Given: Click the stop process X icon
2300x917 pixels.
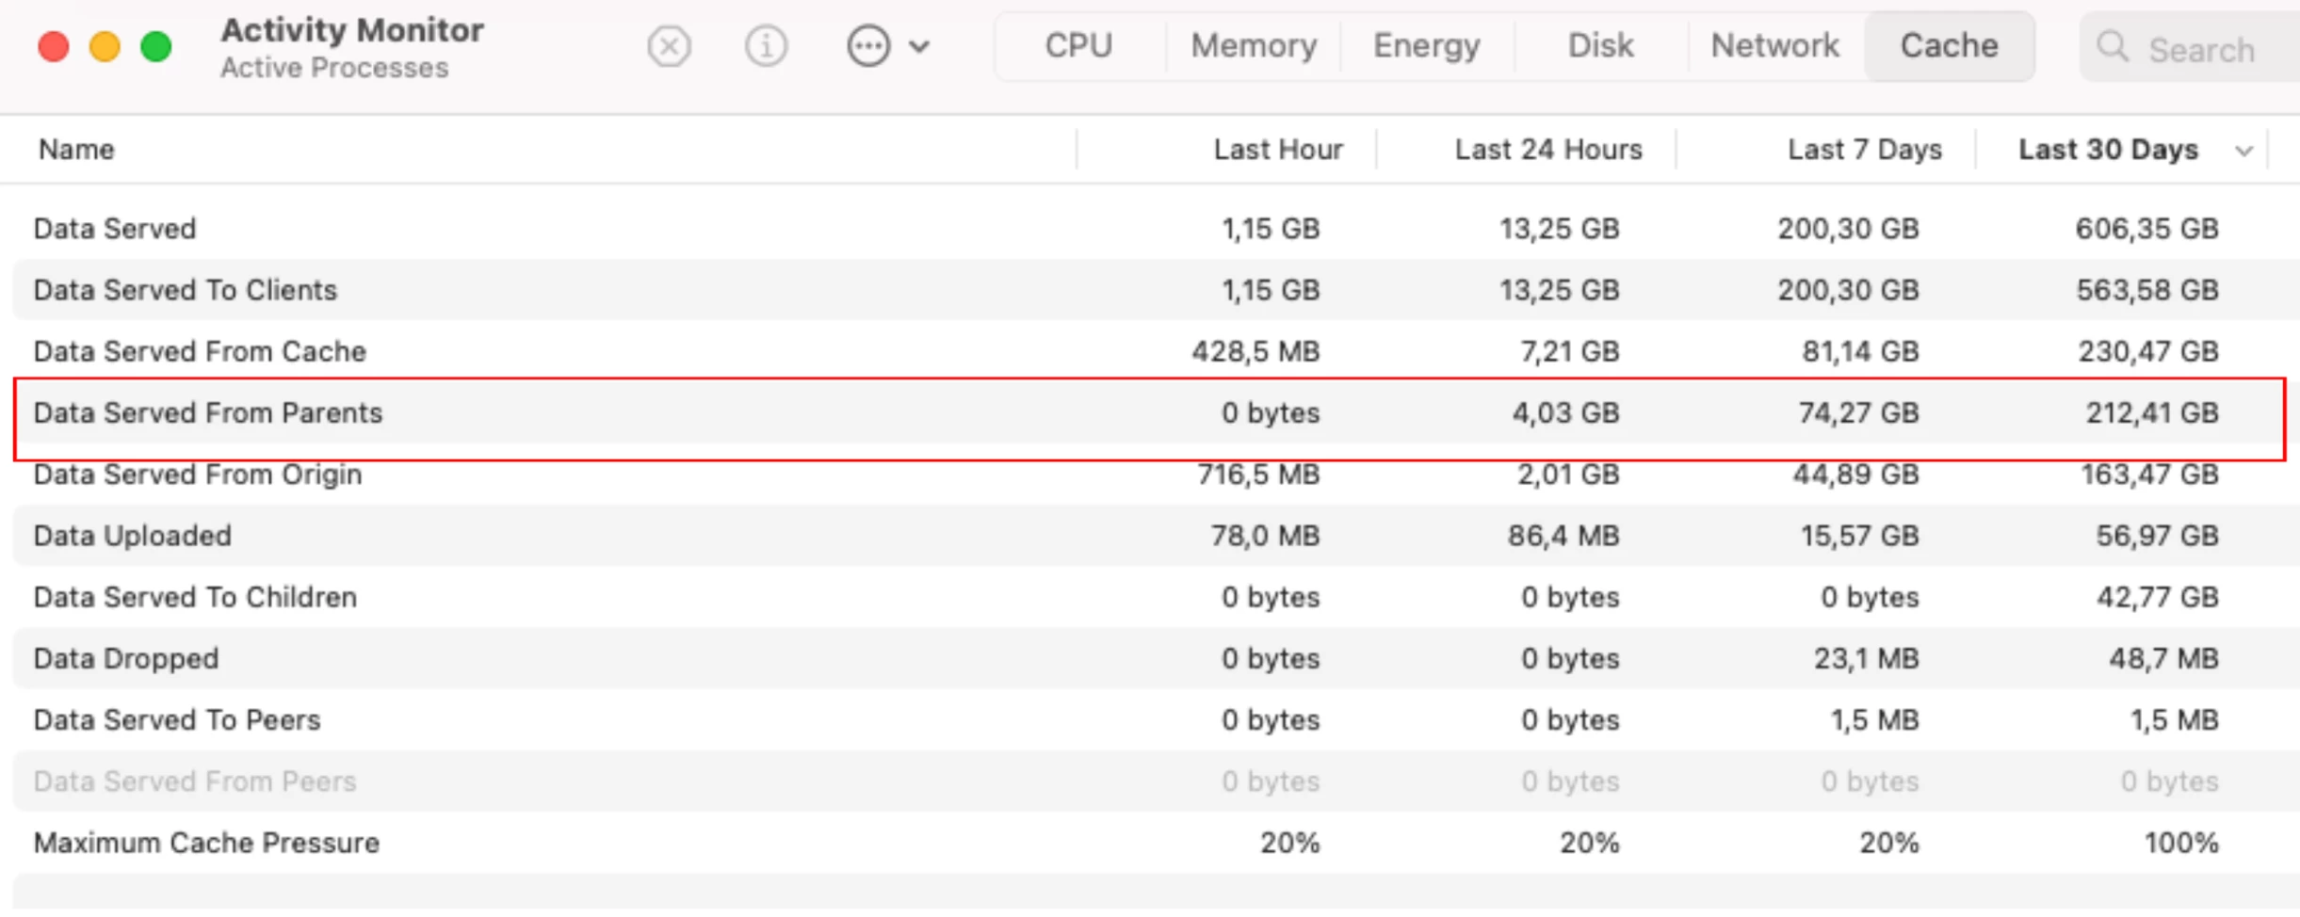Looking at the screenshot, I should tap(670, 46).
